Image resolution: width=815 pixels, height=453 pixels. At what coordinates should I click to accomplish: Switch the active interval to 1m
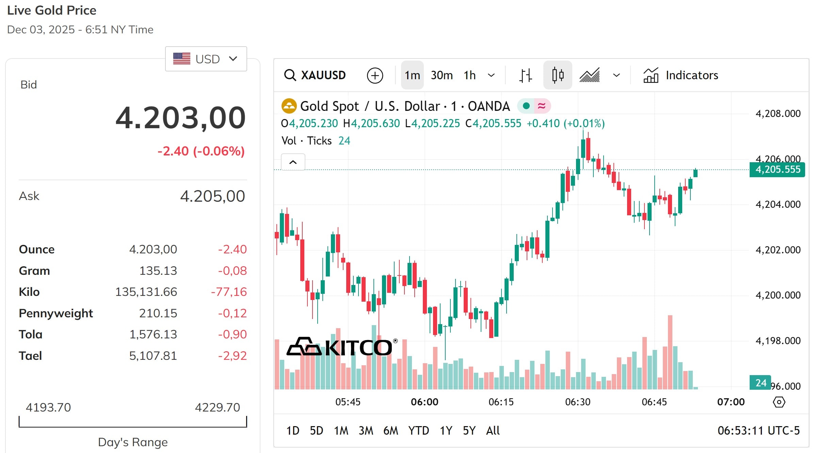pos(412,75)
